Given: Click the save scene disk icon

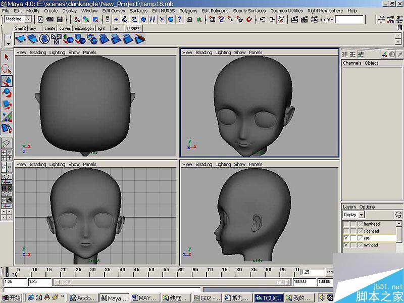Looking at the screenshot, I should pyautogui.click(x=60, y=19).
